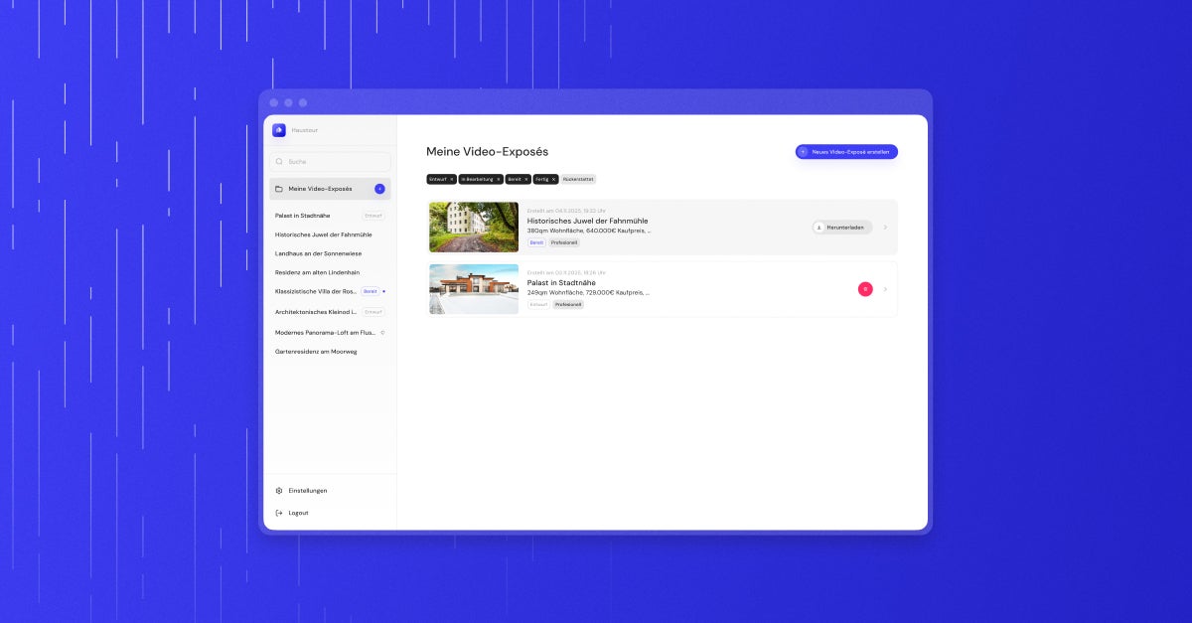Focus the Suche search field
1192x623 pixels.
tap(330, 161)
